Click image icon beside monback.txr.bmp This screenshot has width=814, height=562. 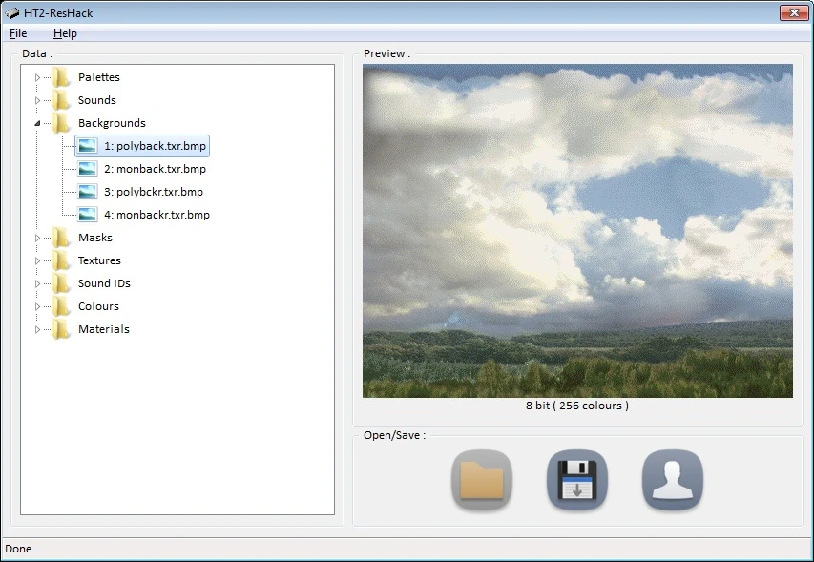point(87,169)
